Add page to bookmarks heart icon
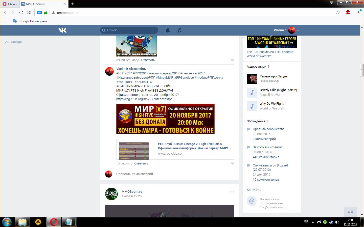 point(337,13)
